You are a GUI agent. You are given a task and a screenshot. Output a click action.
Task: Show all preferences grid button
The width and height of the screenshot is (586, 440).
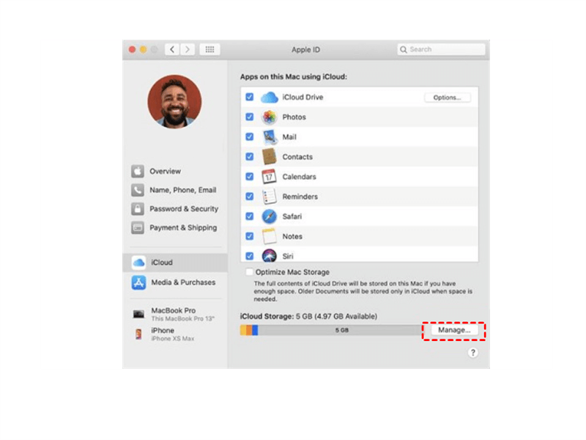point(209,49)
